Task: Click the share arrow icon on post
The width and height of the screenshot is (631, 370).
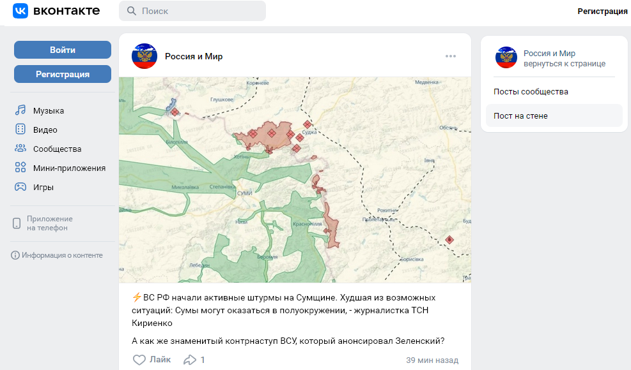Action: [x=190, y=360]
